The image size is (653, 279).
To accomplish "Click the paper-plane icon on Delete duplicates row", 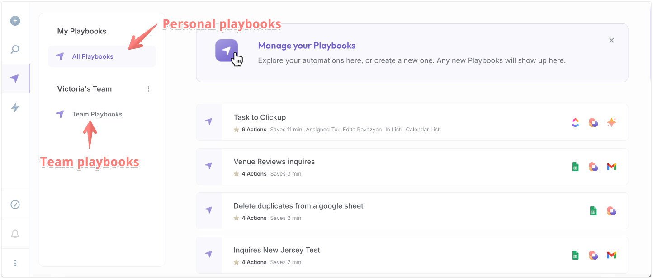I will click(208, 210).
